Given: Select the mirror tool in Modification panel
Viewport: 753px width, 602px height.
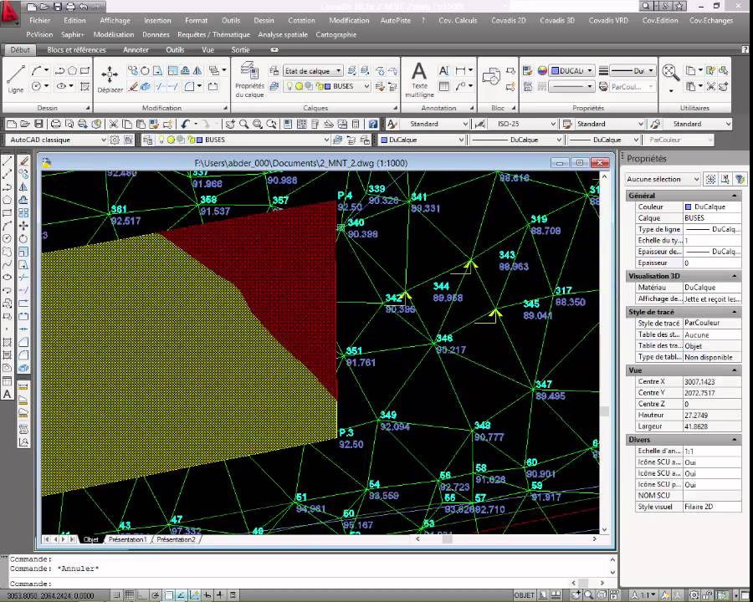Looking at the screenshot, I should (x=197, y=70).
